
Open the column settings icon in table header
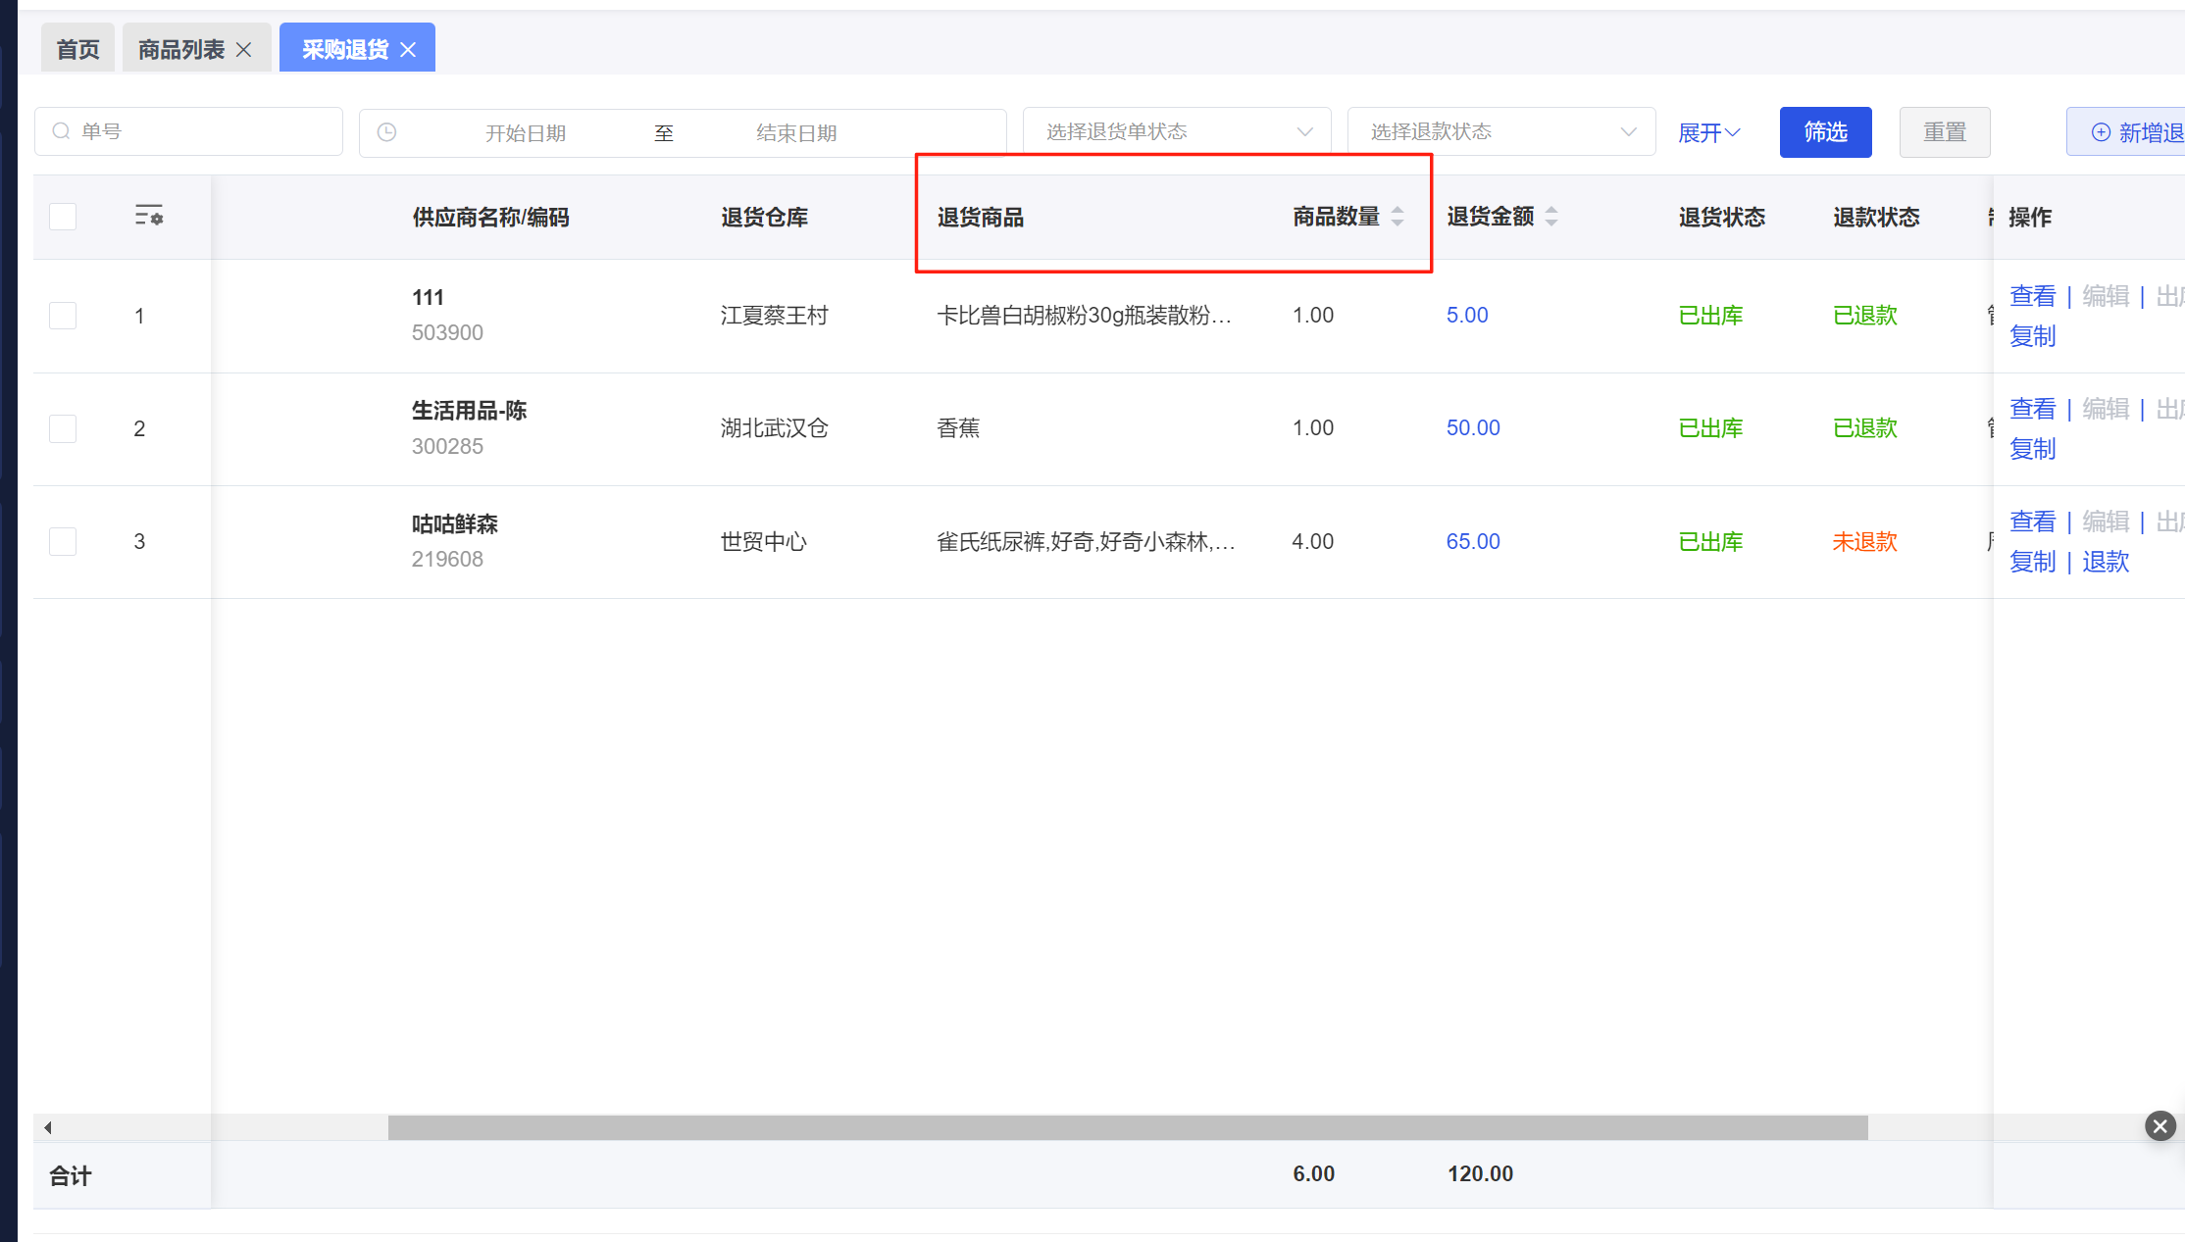point(148,216)
